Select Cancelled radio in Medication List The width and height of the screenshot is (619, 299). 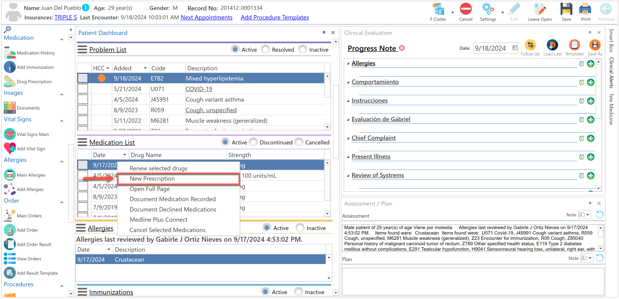pyautogui.click(x=299, y=142)
